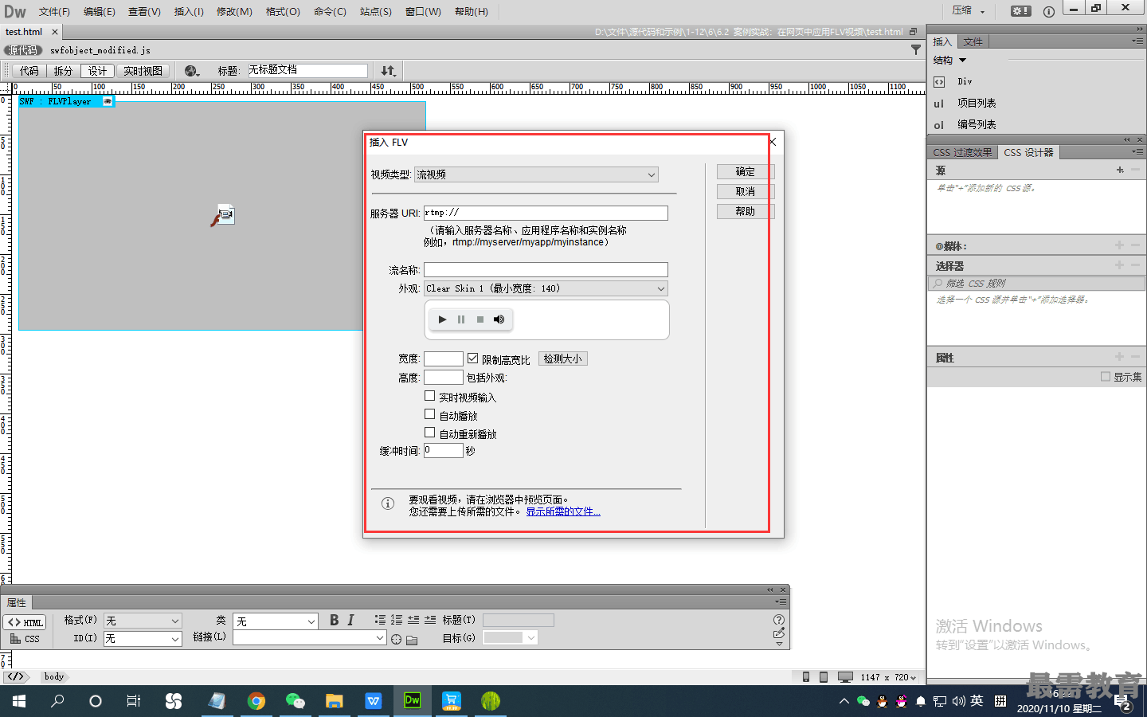Click the quick tag editor pencil icon

[x=779, y=634]
